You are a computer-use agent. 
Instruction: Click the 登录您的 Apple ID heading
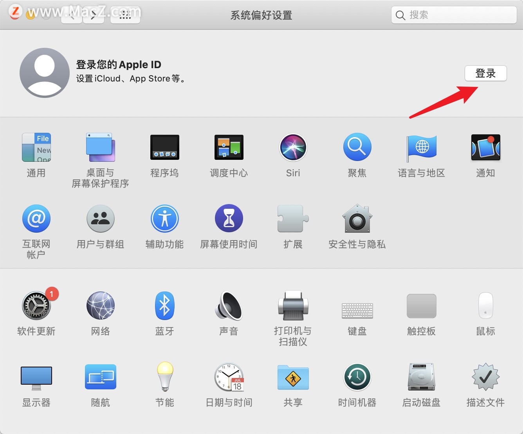[119, 65]
